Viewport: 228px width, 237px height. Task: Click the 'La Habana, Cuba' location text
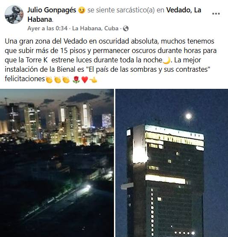(x=95, y=29)
